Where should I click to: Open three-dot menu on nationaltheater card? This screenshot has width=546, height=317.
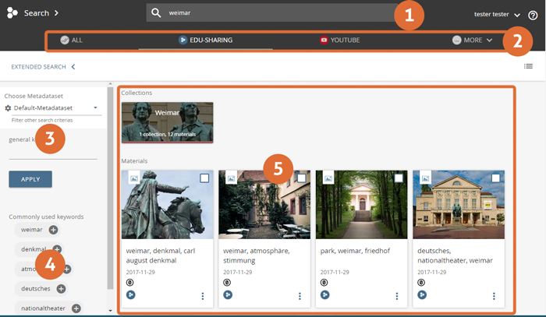pos(494,296)
